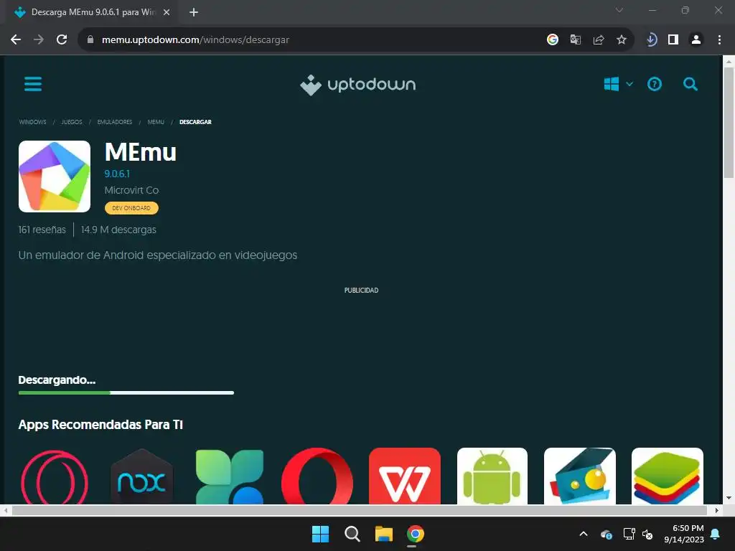Open the Chrome profile menu

tap(696, 40)
